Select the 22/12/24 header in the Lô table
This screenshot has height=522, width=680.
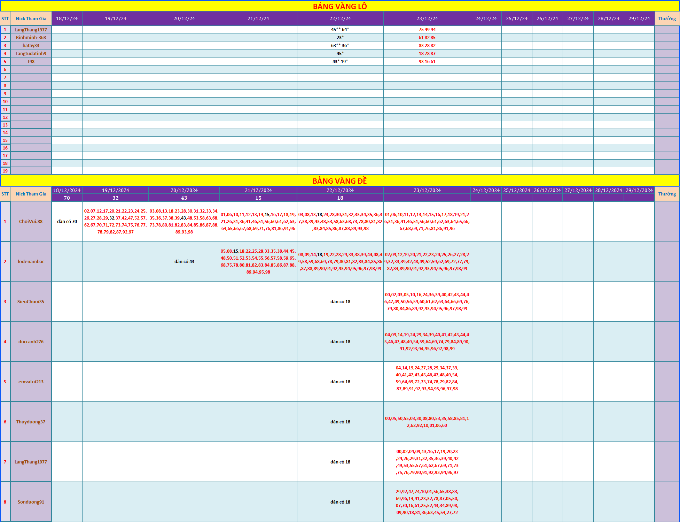(x=340, y=19)
